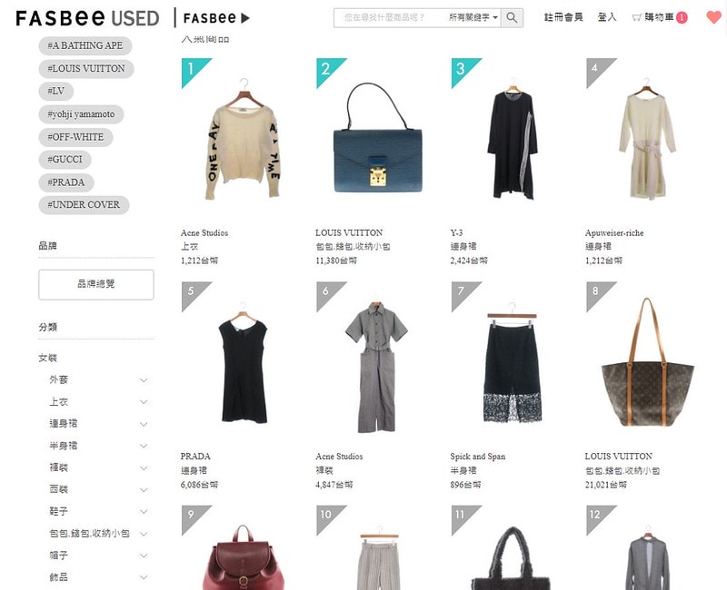Screen dimensions: 727x590
Task: Click the 品牌總覽 brand overview button
Action: click(x=96, y=284)
